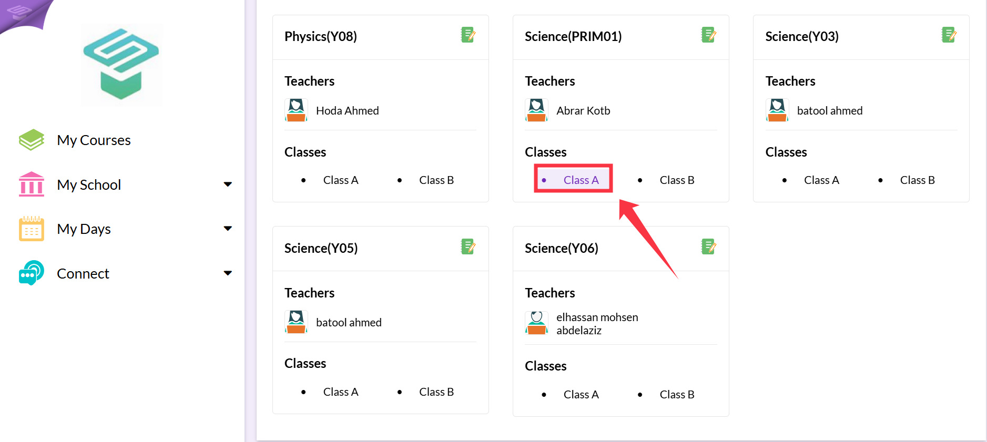The image size is (987, 442).
Task: Click teacher avatar beside elhassan mohsen abdelaziz
Action: coord(536,323)
